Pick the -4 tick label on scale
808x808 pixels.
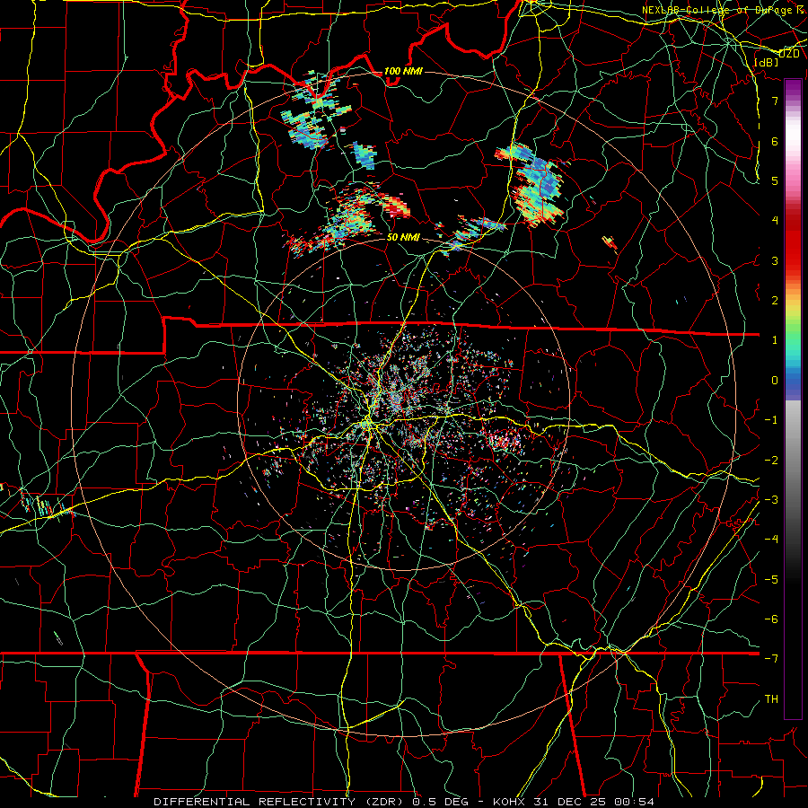coord(771,540)
